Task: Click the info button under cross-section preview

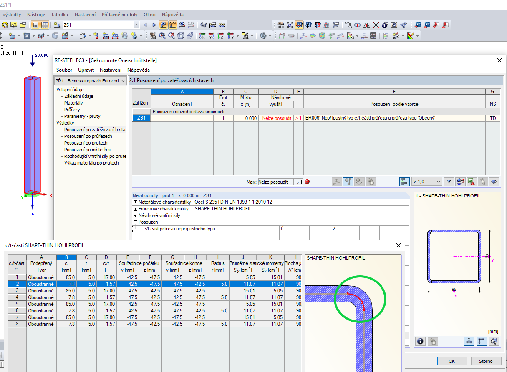Action: [420, 341]
